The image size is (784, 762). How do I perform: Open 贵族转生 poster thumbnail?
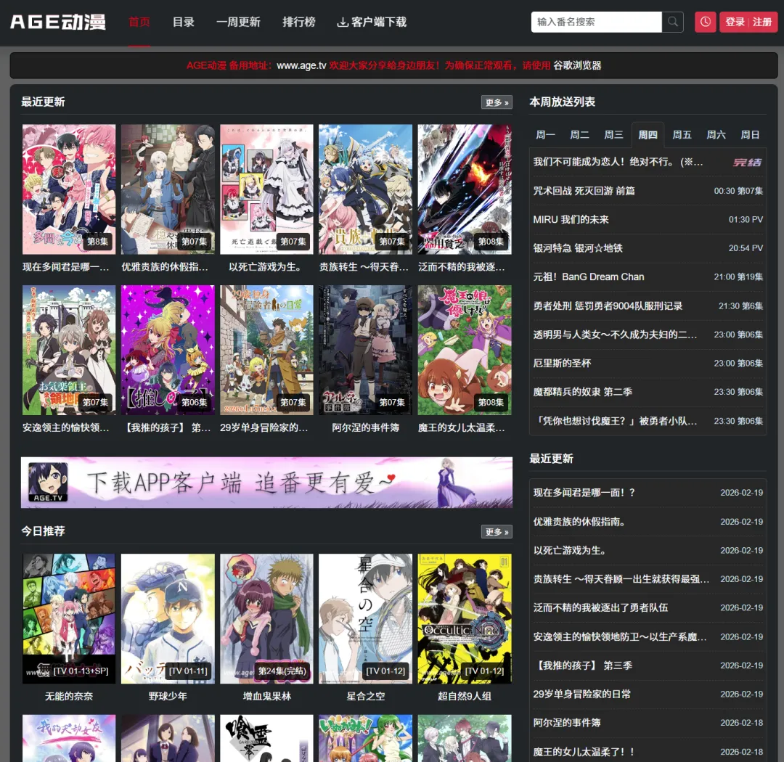pyautogui.click(x=365, y=189)
